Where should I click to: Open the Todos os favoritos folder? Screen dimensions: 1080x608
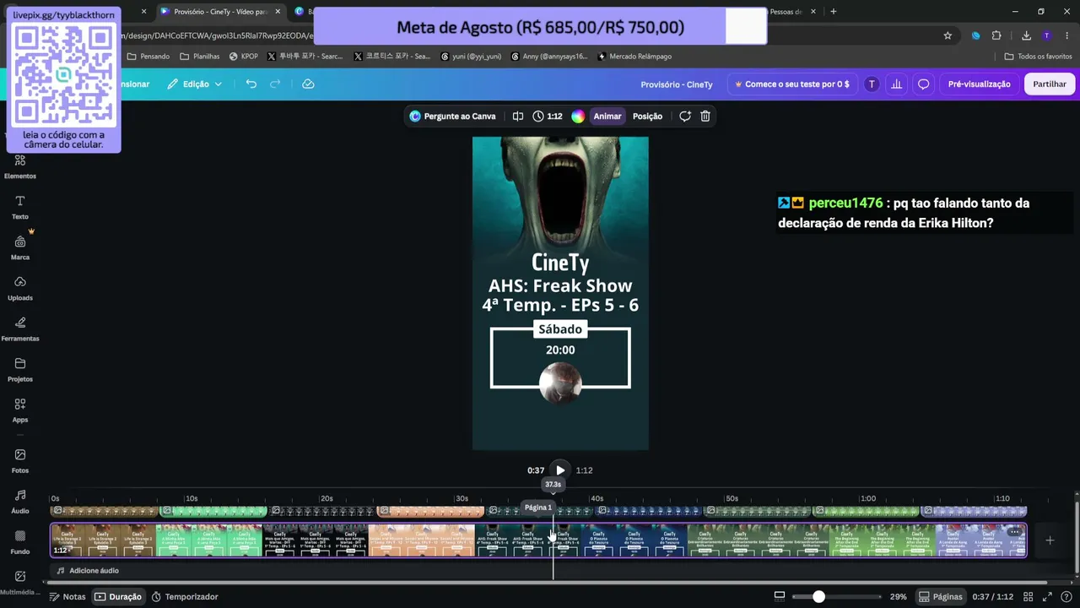(x=1039, y=57)
